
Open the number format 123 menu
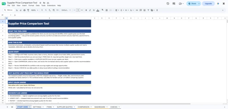[x=57, y=10]
